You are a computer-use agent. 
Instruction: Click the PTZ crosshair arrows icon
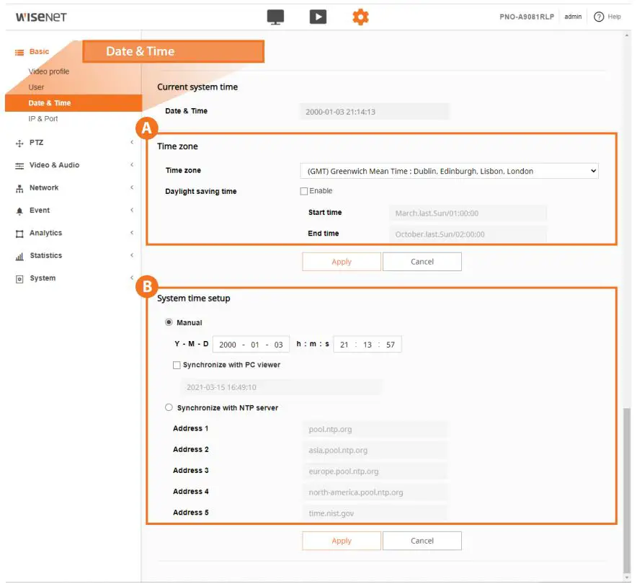pyautogui.click(x=19, y=143)
